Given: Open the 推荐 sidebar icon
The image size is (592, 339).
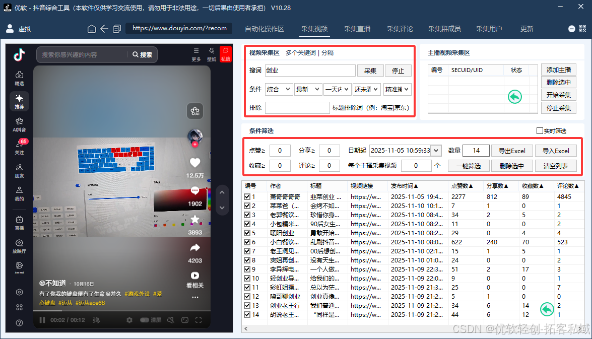Looking at the screenshot, I should pyautogui.click(x=19, y=101).
